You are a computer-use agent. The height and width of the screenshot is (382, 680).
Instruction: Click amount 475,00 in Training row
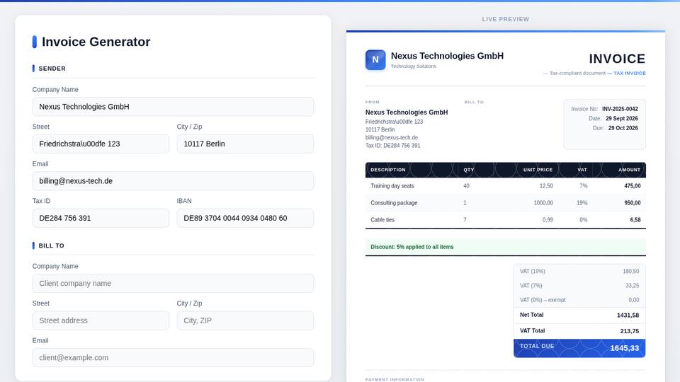click(633, 186)
